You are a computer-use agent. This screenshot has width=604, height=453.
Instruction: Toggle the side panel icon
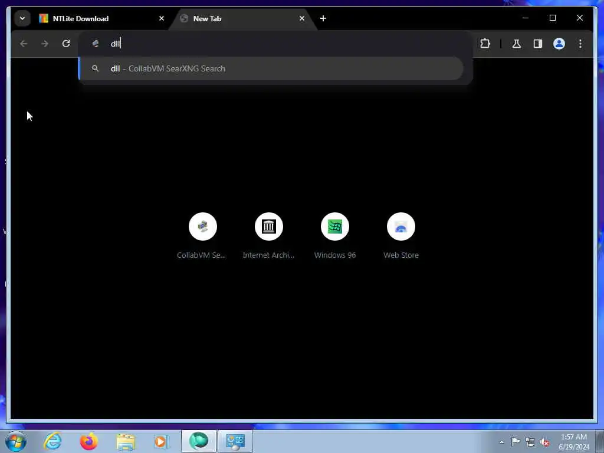(x=538, y=44)
